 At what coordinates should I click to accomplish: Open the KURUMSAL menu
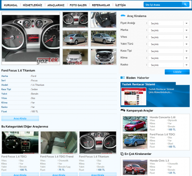tap(11, 5)
